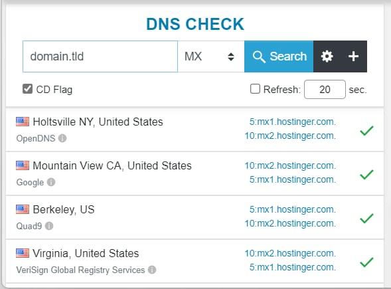
Task: Open 5:mx1.hostinger.com. link in Mountain View row
Action: (293, 179)
